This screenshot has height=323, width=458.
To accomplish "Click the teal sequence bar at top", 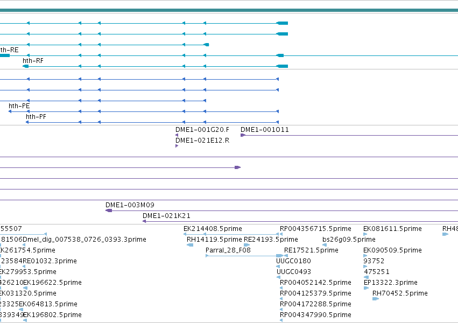I will coord(229,11).
